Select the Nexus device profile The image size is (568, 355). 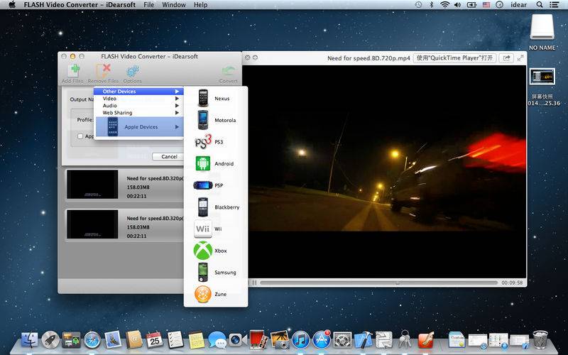point(215,99)
